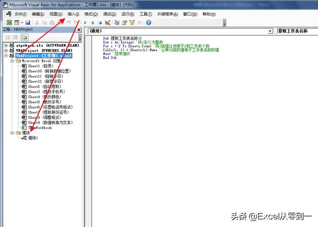Open the Properties Window toolbar icon
The width and height of the screenshot is (318, 227).
tap(124, 22)
